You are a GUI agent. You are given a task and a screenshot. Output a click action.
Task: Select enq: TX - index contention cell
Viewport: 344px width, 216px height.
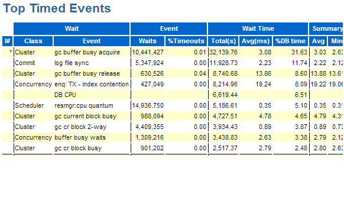pos(92,84)
